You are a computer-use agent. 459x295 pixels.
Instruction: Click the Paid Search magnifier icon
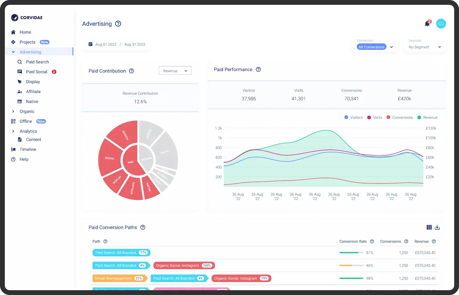(20, 62)
